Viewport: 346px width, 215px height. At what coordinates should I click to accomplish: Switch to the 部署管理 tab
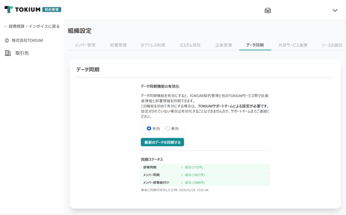point(118,45)
